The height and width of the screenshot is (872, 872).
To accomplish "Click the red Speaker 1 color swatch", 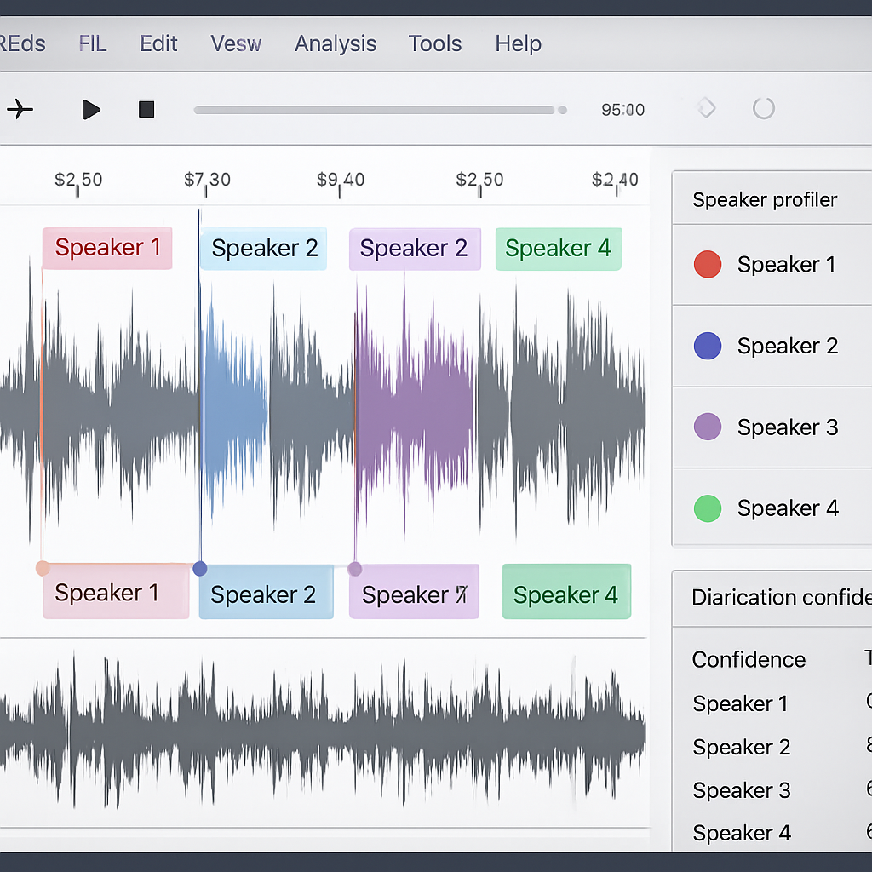I will coord(708,264).
